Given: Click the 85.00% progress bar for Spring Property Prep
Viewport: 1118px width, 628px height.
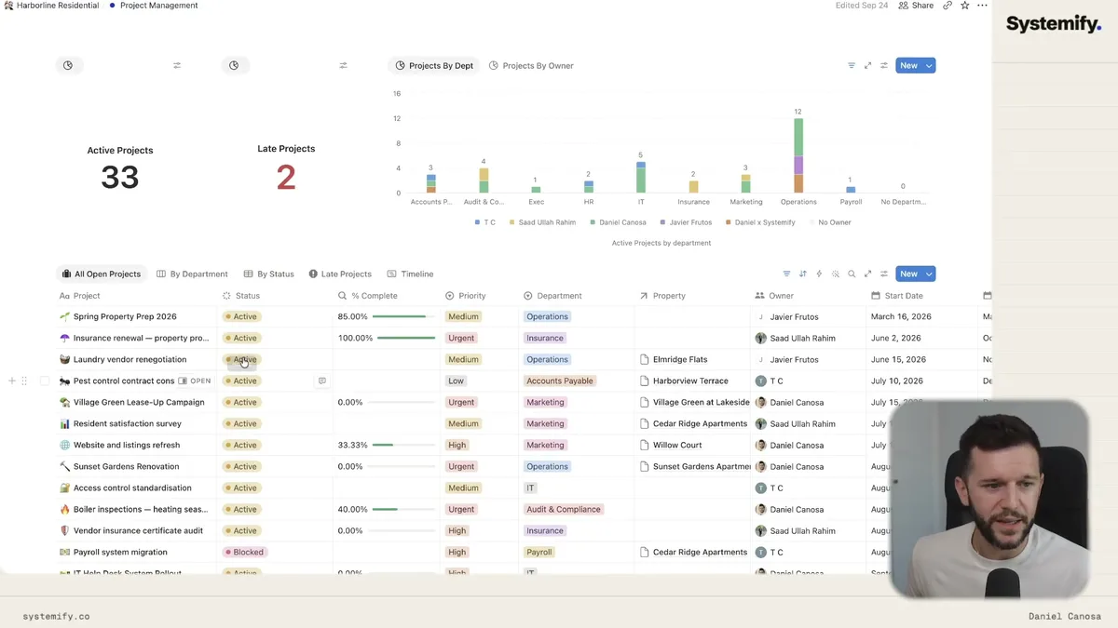Looking at the screenshot, I should coord(403,316).
